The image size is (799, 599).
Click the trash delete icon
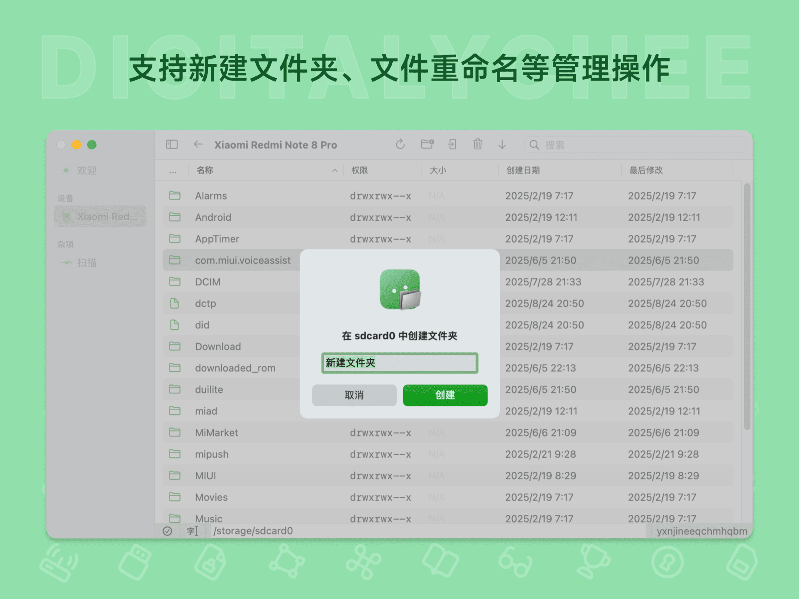(x=477, y=144)
